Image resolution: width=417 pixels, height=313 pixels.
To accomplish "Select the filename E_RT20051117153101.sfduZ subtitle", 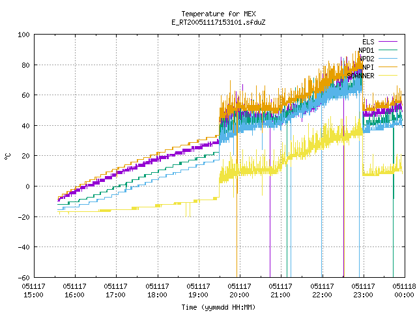I will click(x=218, y=22).
